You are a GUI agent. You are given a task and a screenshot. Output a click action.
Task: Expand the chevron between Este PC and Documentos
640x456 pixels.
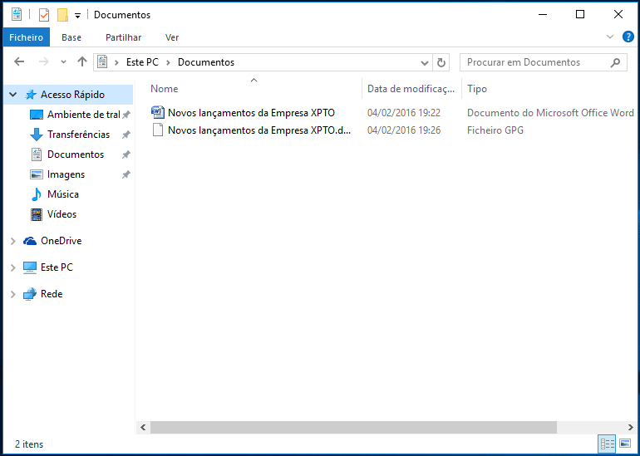click(x=168, y=62)
